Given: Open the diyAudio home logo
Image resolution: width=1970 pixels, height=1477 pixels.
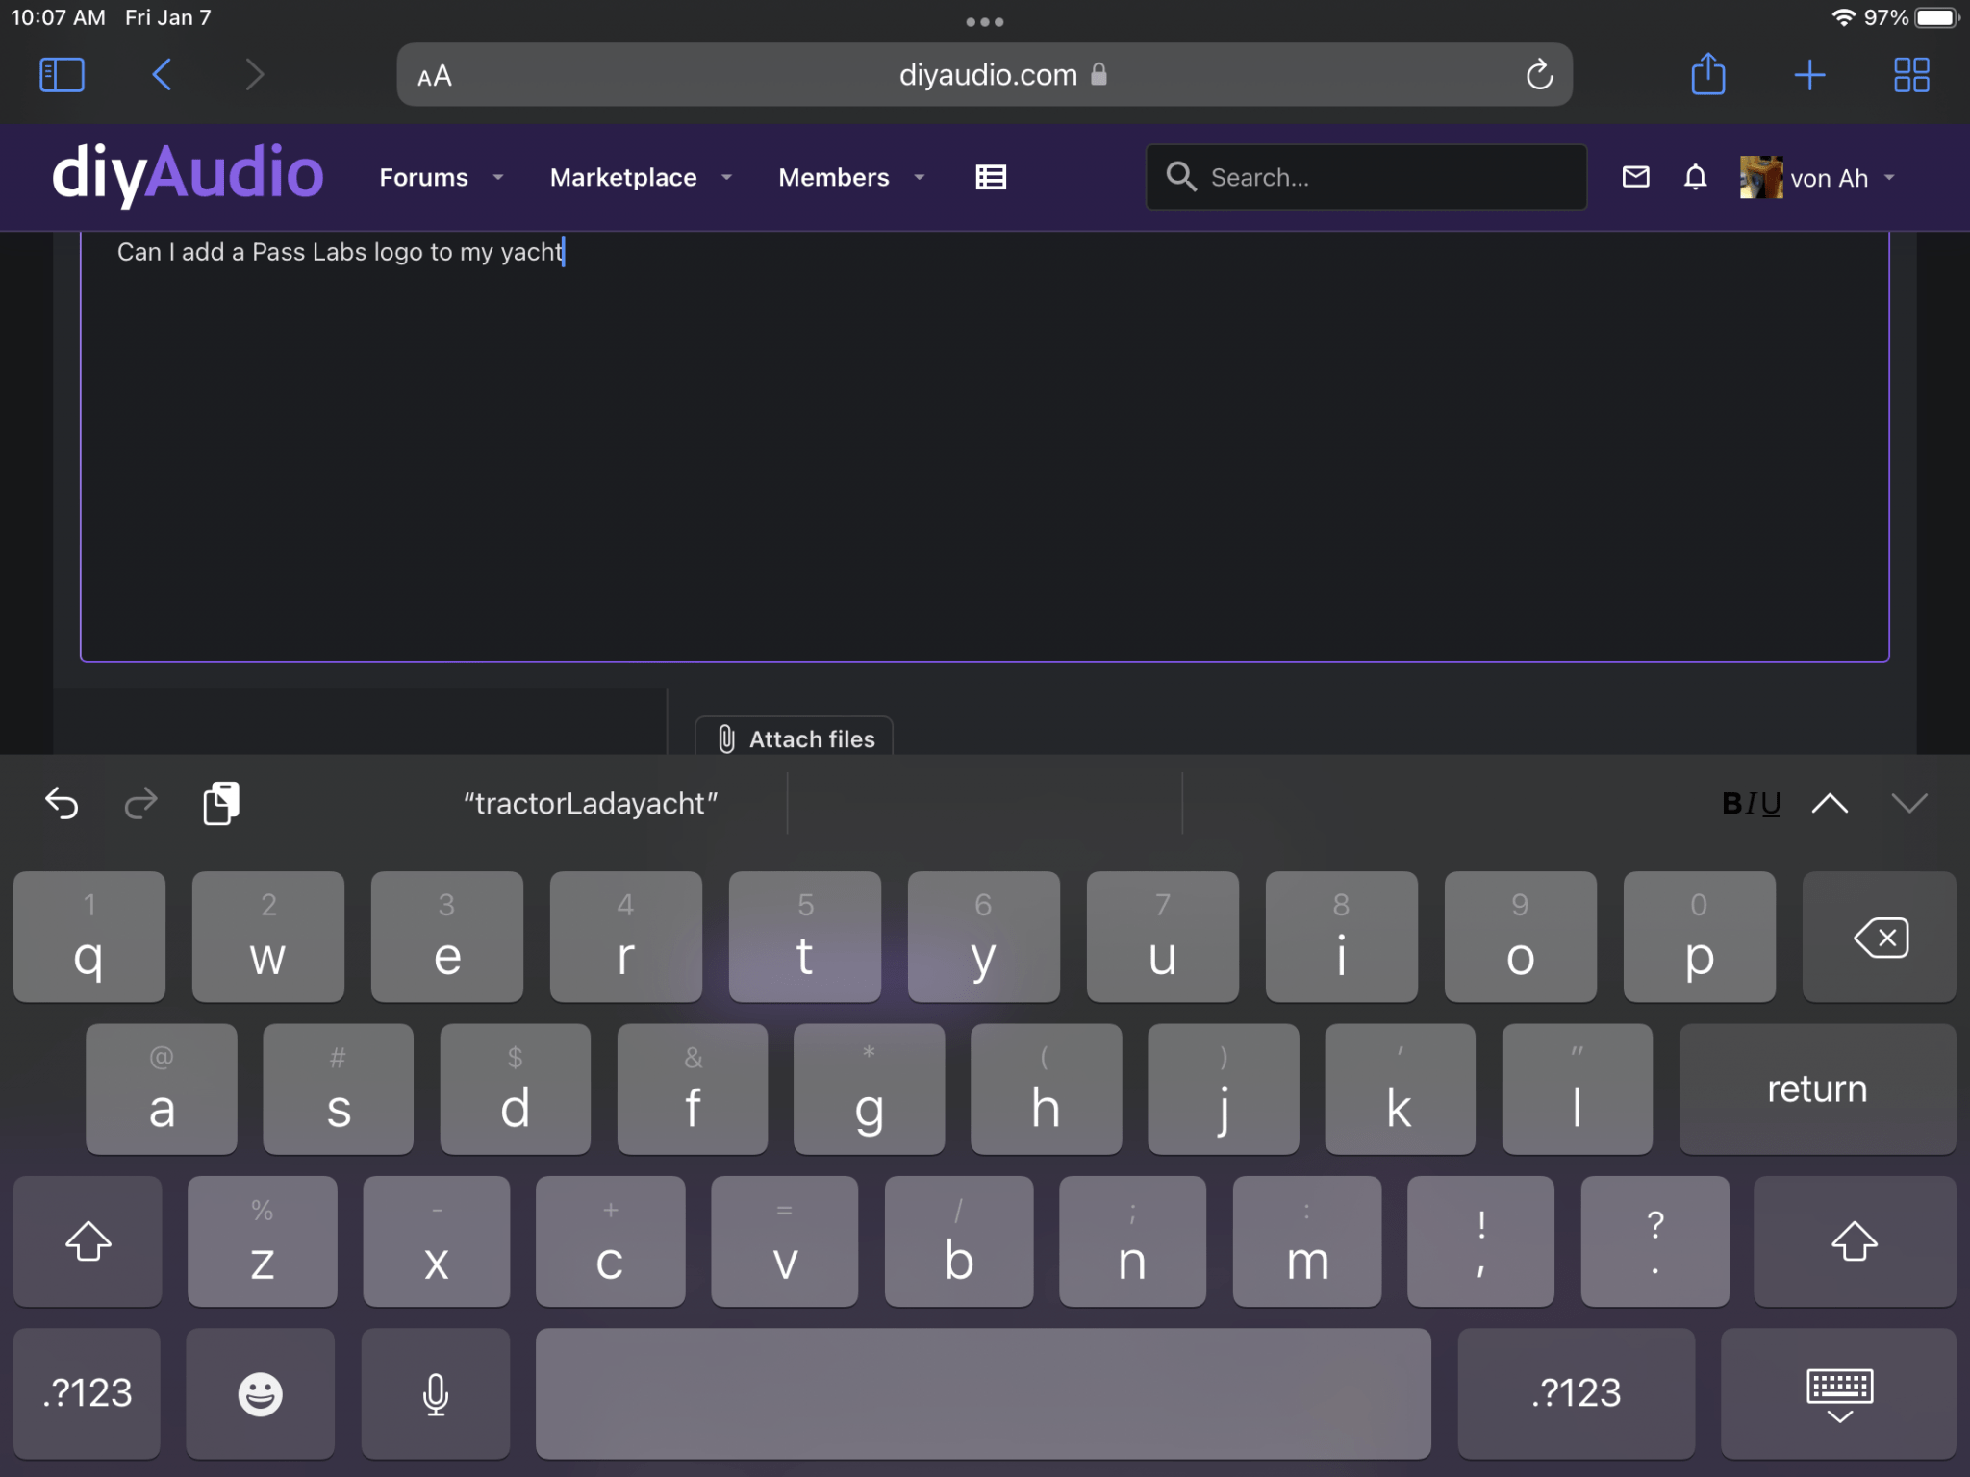Looking at the screenshot, I should [x=188, y=175].
